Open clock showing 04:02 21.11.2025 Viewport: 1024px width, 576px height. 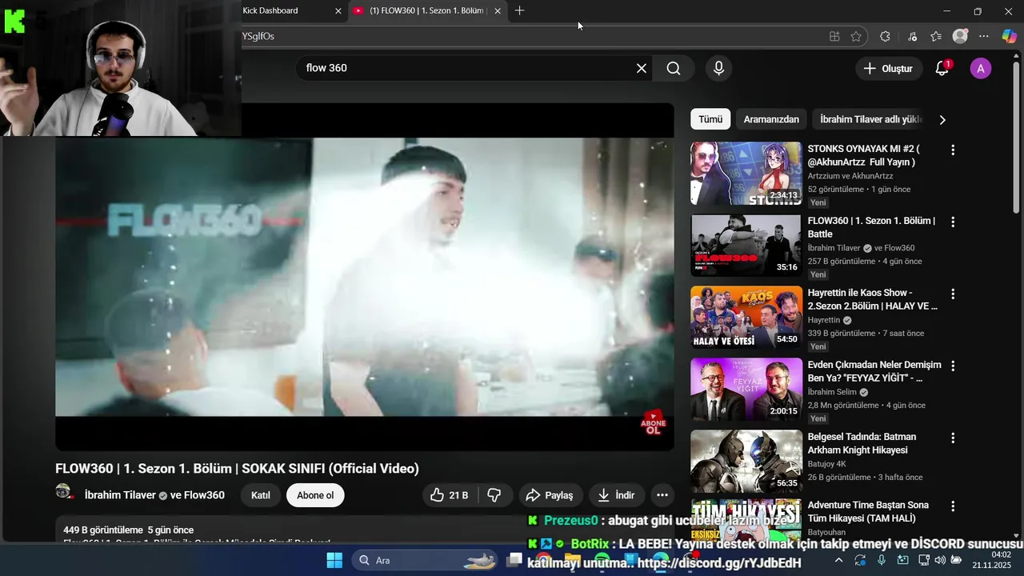tap(992, 559)
